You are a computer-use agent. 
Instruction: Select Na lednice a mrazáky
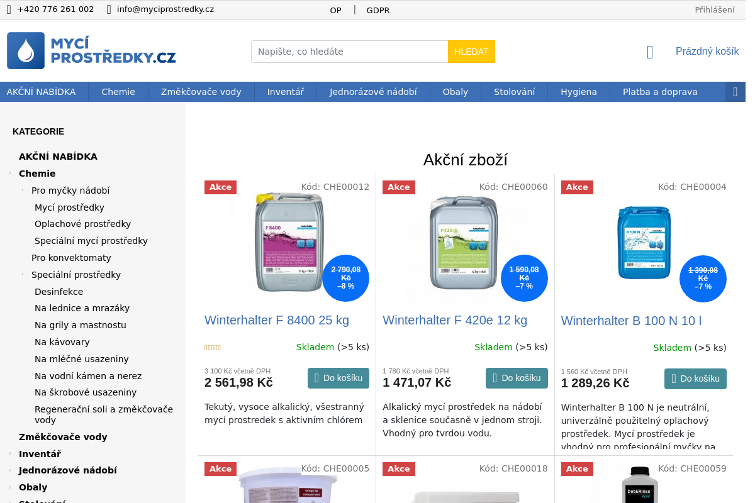(82, 308)
